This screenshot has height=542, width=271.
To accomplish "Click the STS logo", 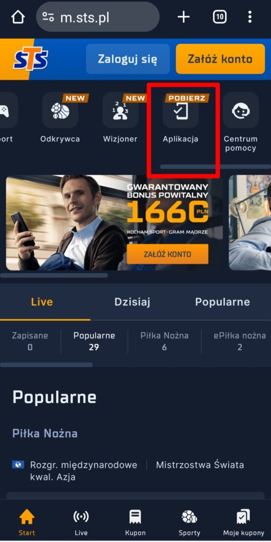I will click(30, 59).
